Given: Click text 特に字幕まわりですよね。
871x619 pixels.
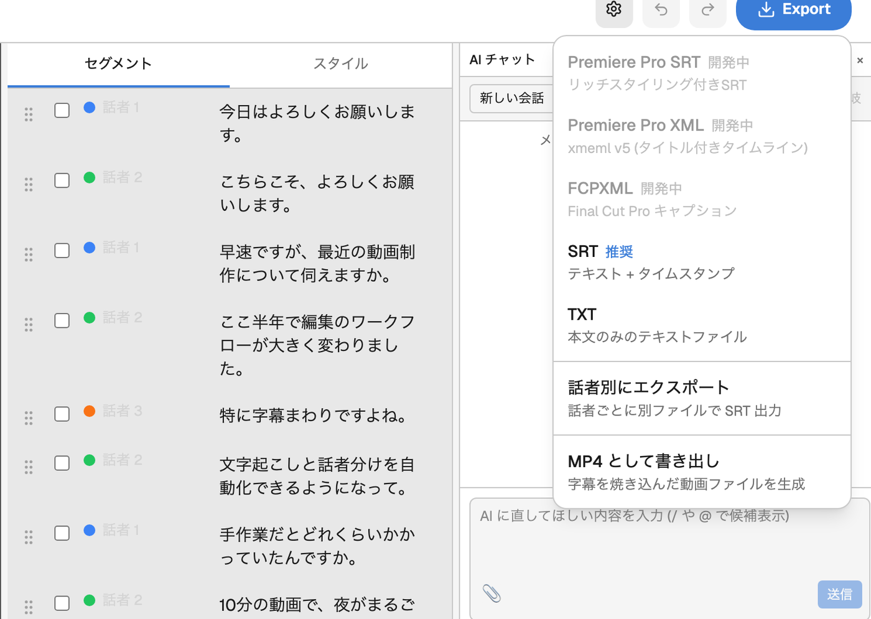Looking at the screenshot, I should click(315, 415).
